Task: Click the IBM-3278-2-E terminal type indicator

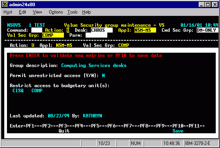Action: click(x=198, y=143)
